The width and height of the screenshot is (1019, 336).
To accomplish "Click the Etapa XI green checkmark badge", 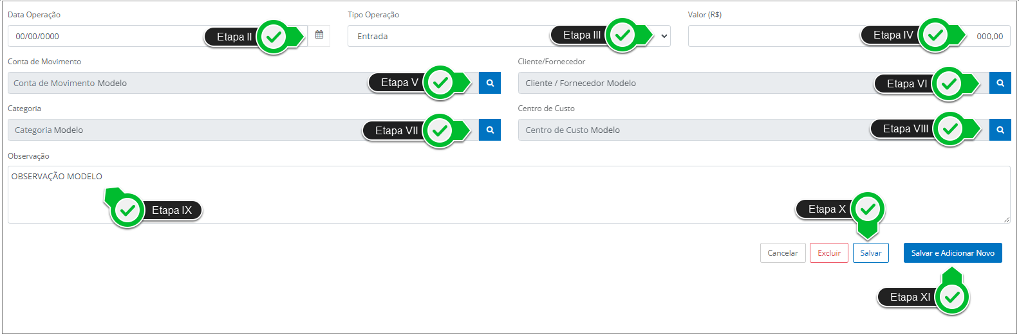I will pos(952,297).
